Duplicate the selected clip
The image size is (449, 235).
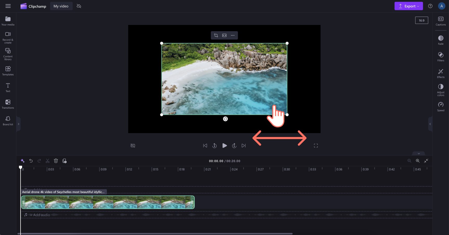click(x=64, y=161)
